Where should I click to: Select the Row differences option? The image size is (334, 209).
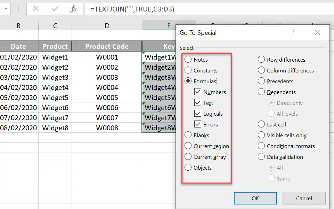pyautogui.click(x=261, y=60)
